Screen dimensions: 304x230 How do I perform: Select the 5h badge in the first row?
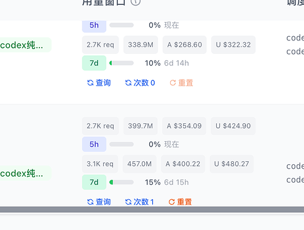(94, 26)
